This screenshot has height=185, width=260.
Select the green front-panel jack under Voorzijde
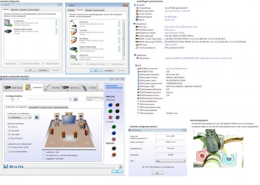114,127
